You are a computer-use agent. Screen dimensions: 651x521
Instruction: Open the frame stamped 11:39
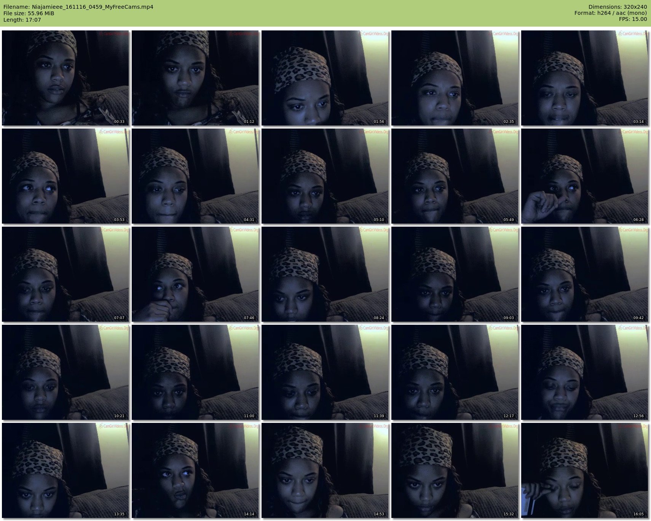pyautogui.click(x=325, y=372)
